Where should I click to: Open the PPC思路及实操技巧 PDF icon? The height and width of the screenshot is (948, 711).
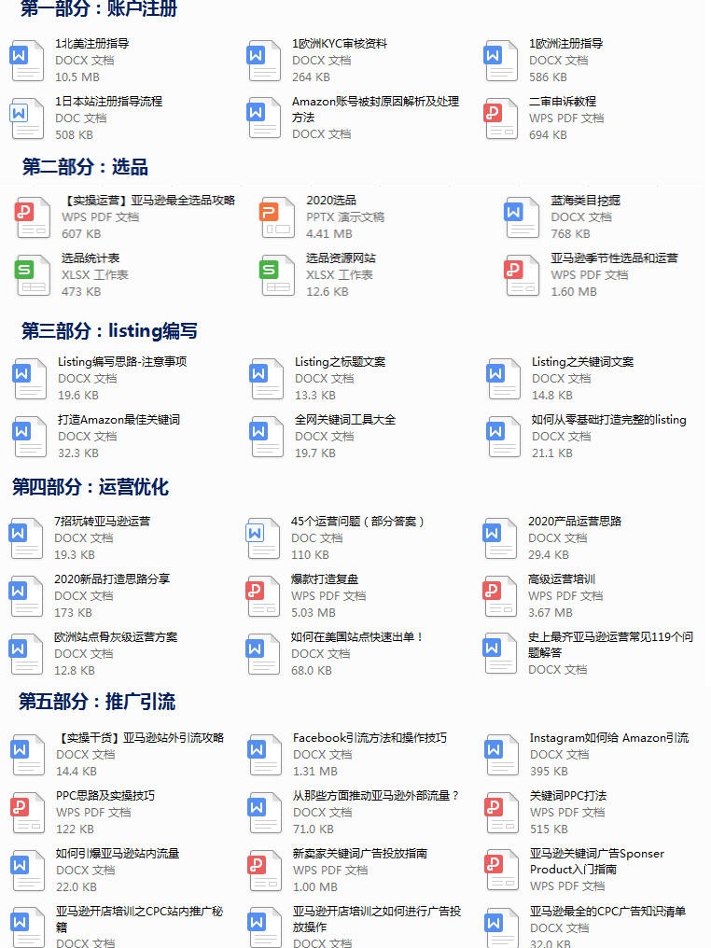pos(28,813)
